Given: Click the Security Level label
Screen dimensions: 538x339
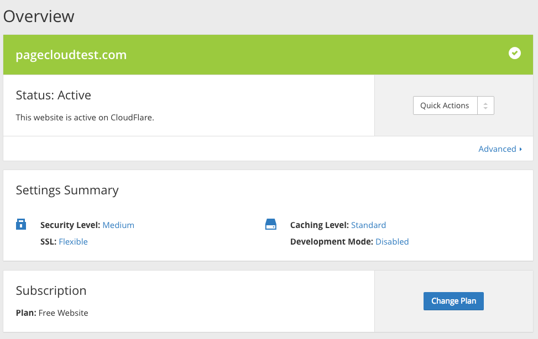Looking at the screenshot, I should pos(70,225).
